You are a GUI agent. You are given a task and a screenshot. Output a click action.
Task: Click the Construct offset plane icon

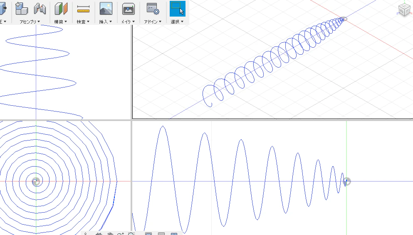(x=61, y=9)
